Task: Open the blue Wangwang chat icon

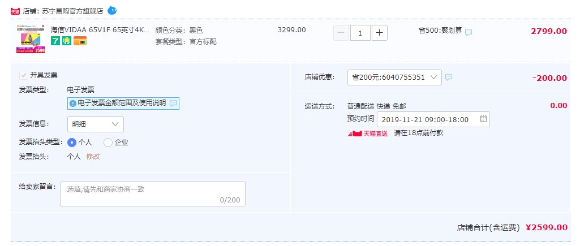Action: tap(112, 11)
